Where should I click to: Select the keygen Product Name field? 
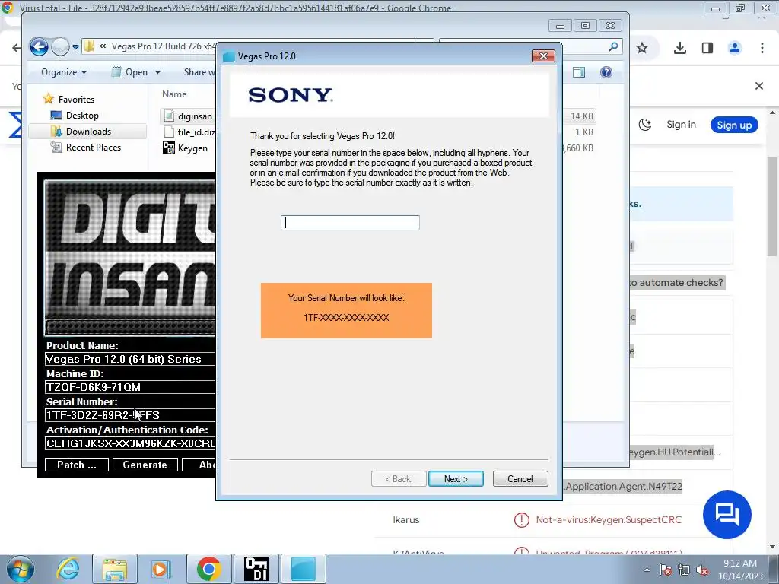(130, 359)
